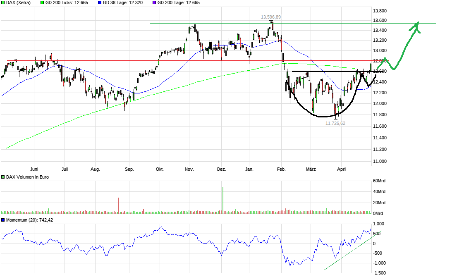Click the 'Dez.' month label
This screenshot has width=476, height=277.
[x=222, y=169]
